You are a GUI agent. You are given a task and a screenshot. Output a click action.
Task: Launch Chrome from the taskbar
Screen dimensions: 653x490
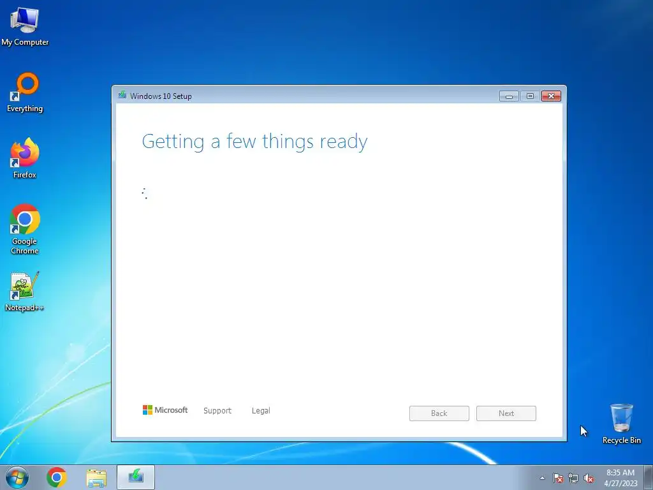tap(57, 477)
